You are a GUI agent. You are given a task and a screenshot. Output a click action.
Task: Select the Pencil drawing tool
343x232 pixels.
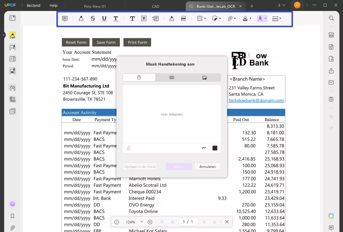point(172,19)
